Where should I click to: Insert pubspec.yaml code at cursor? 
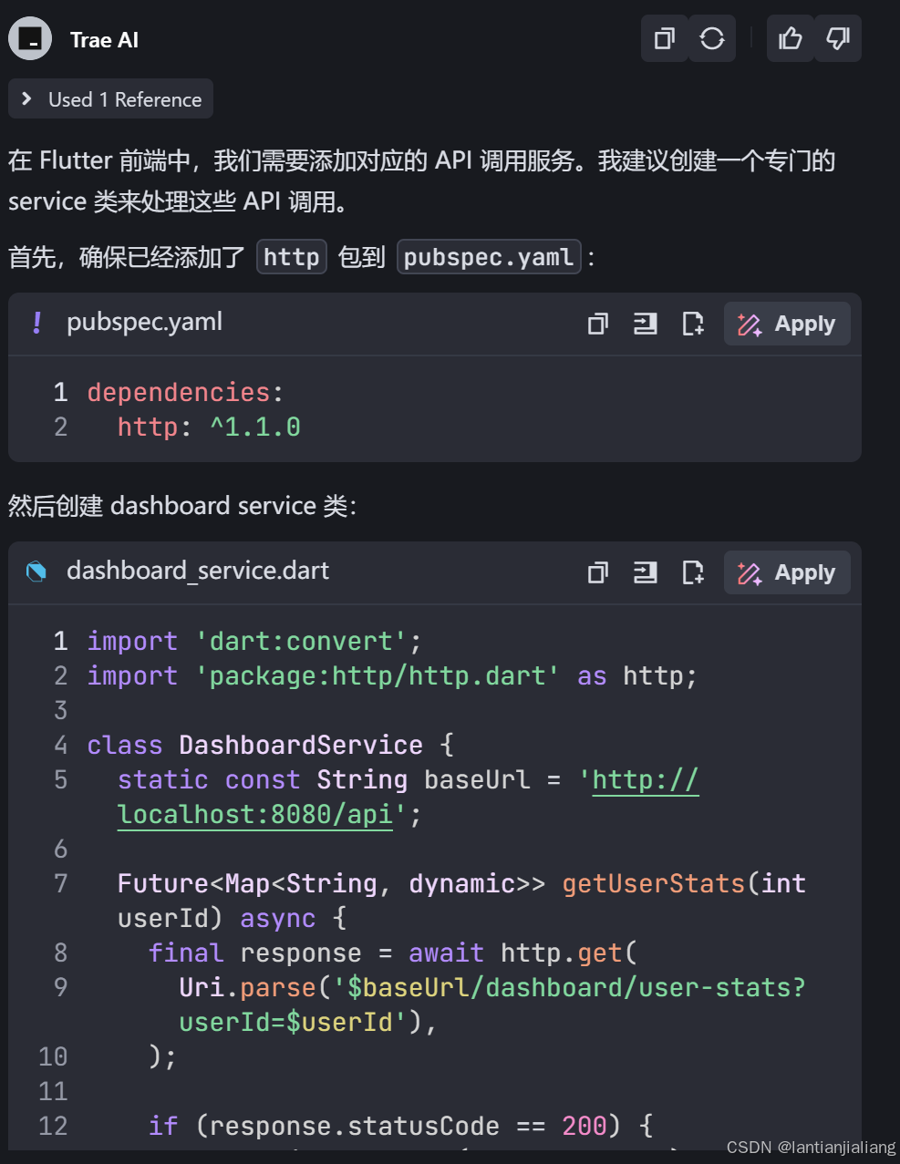coord(645,324)
